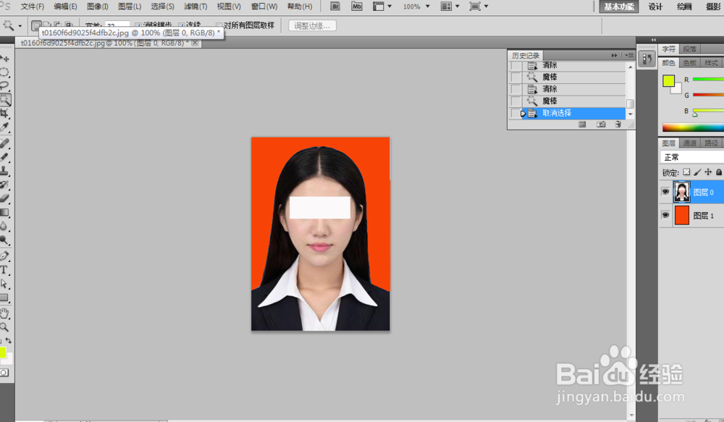Select the Lasso tool
This screenshot has width=724, height=422.
[x=4, y=85]
